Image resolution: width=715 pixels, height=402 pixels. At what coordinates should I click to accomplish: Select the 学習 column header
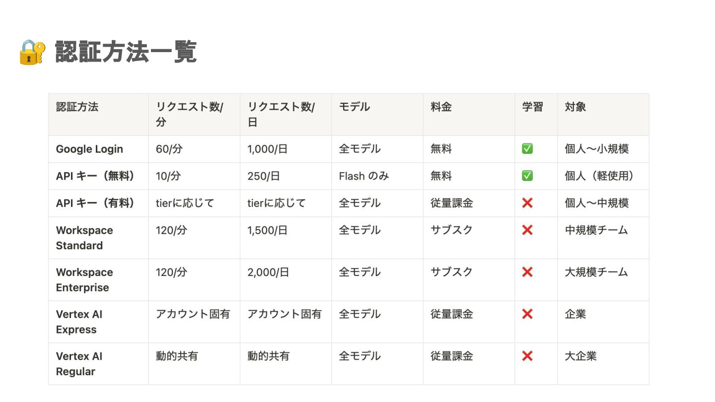point(536,114)
